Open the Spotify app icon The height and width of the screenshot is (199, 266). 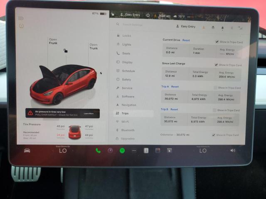tap(122, 150)
